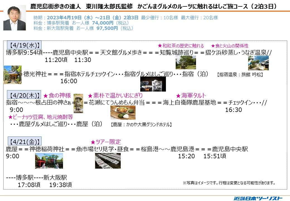Screen dimensions: 290x201
Task: Click the text 最少催行：10名様
Action: pos(159,18)
